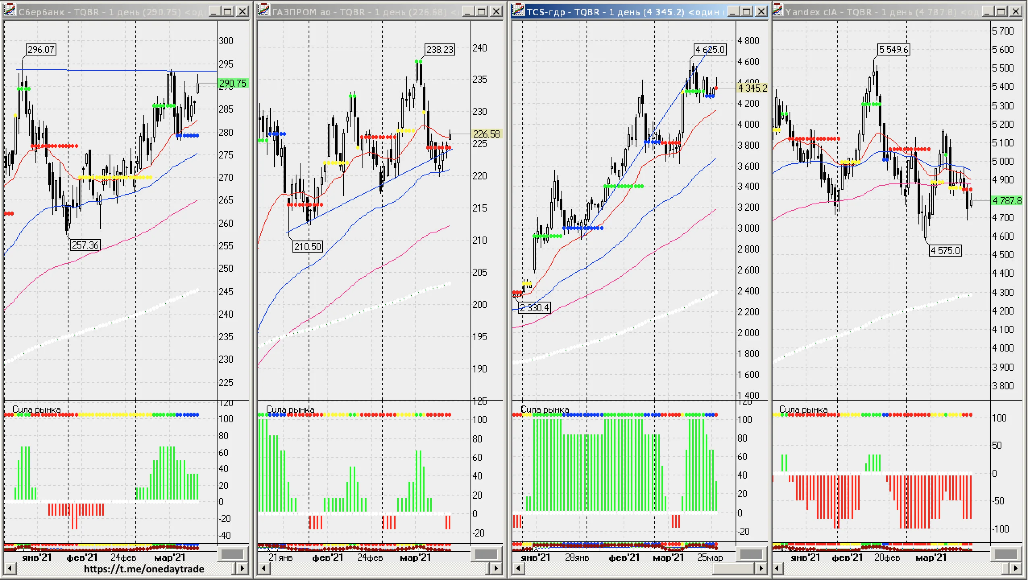Maximize the Сбербанк chart window
This screenshot has height=580, width=1028.
[228, 11]
